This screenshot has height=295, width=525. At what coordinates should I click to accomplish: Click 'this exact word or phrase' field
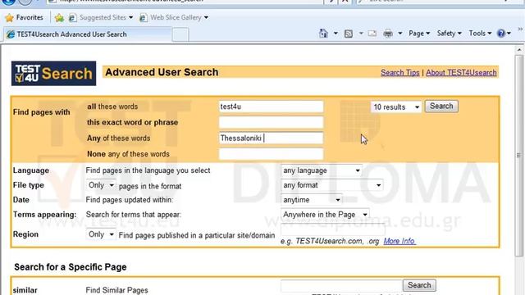coord(271,122)
